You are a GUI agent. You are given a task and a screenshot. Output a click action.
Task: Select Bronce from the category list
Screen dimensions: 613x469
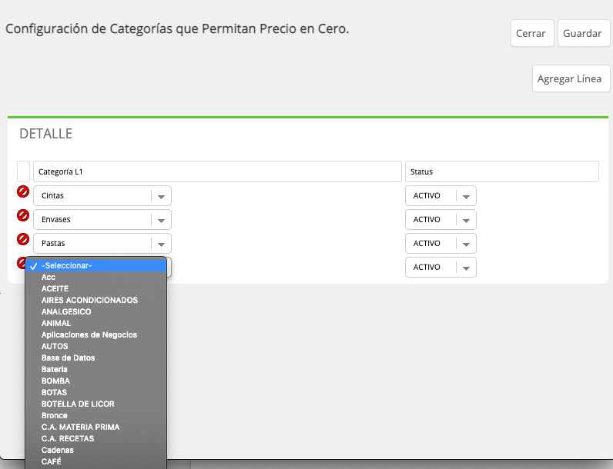click(96, 415)
